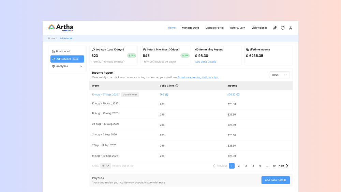Go to pagination page 3
This screenshot has width=341, height=192.
click(x=246, y=166)
